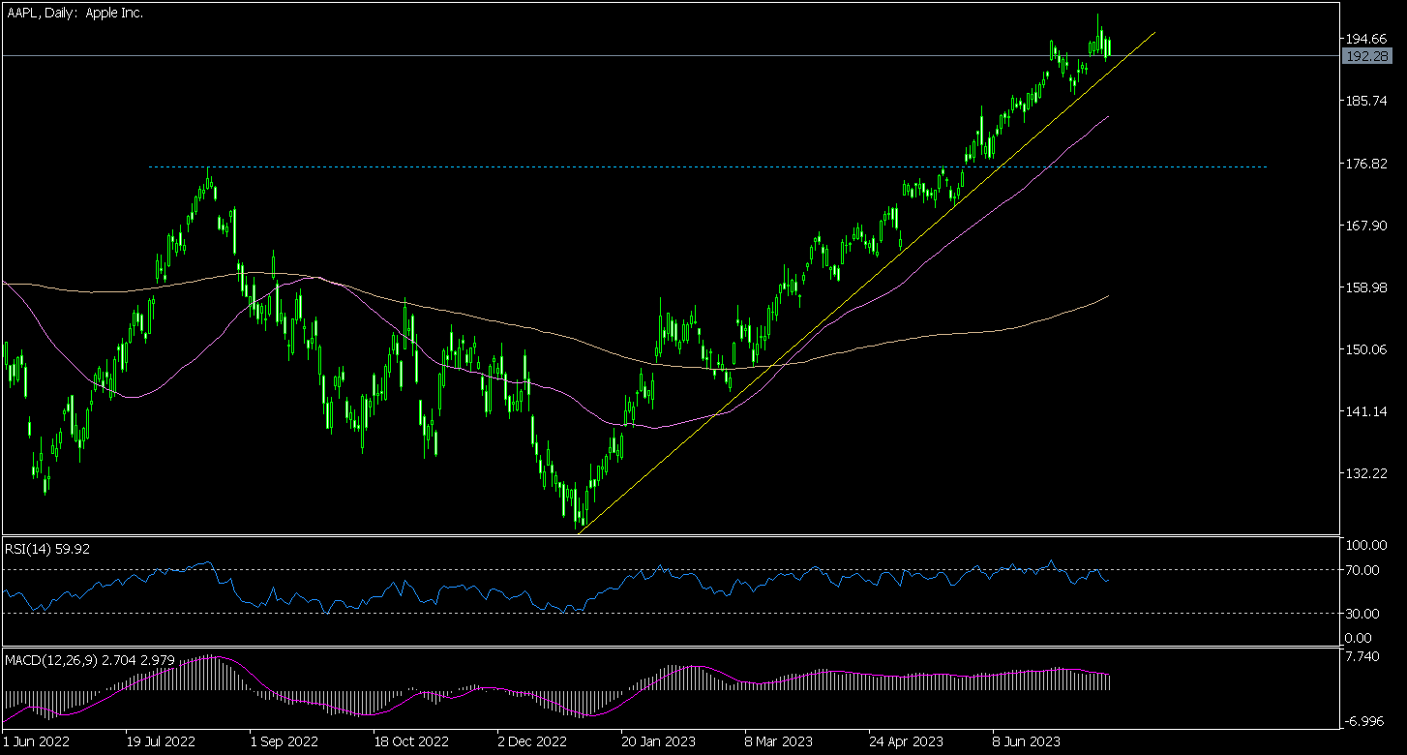
Task: Select the RSI(14) 59.92 indicator label
Action: (x=47, y=548)
